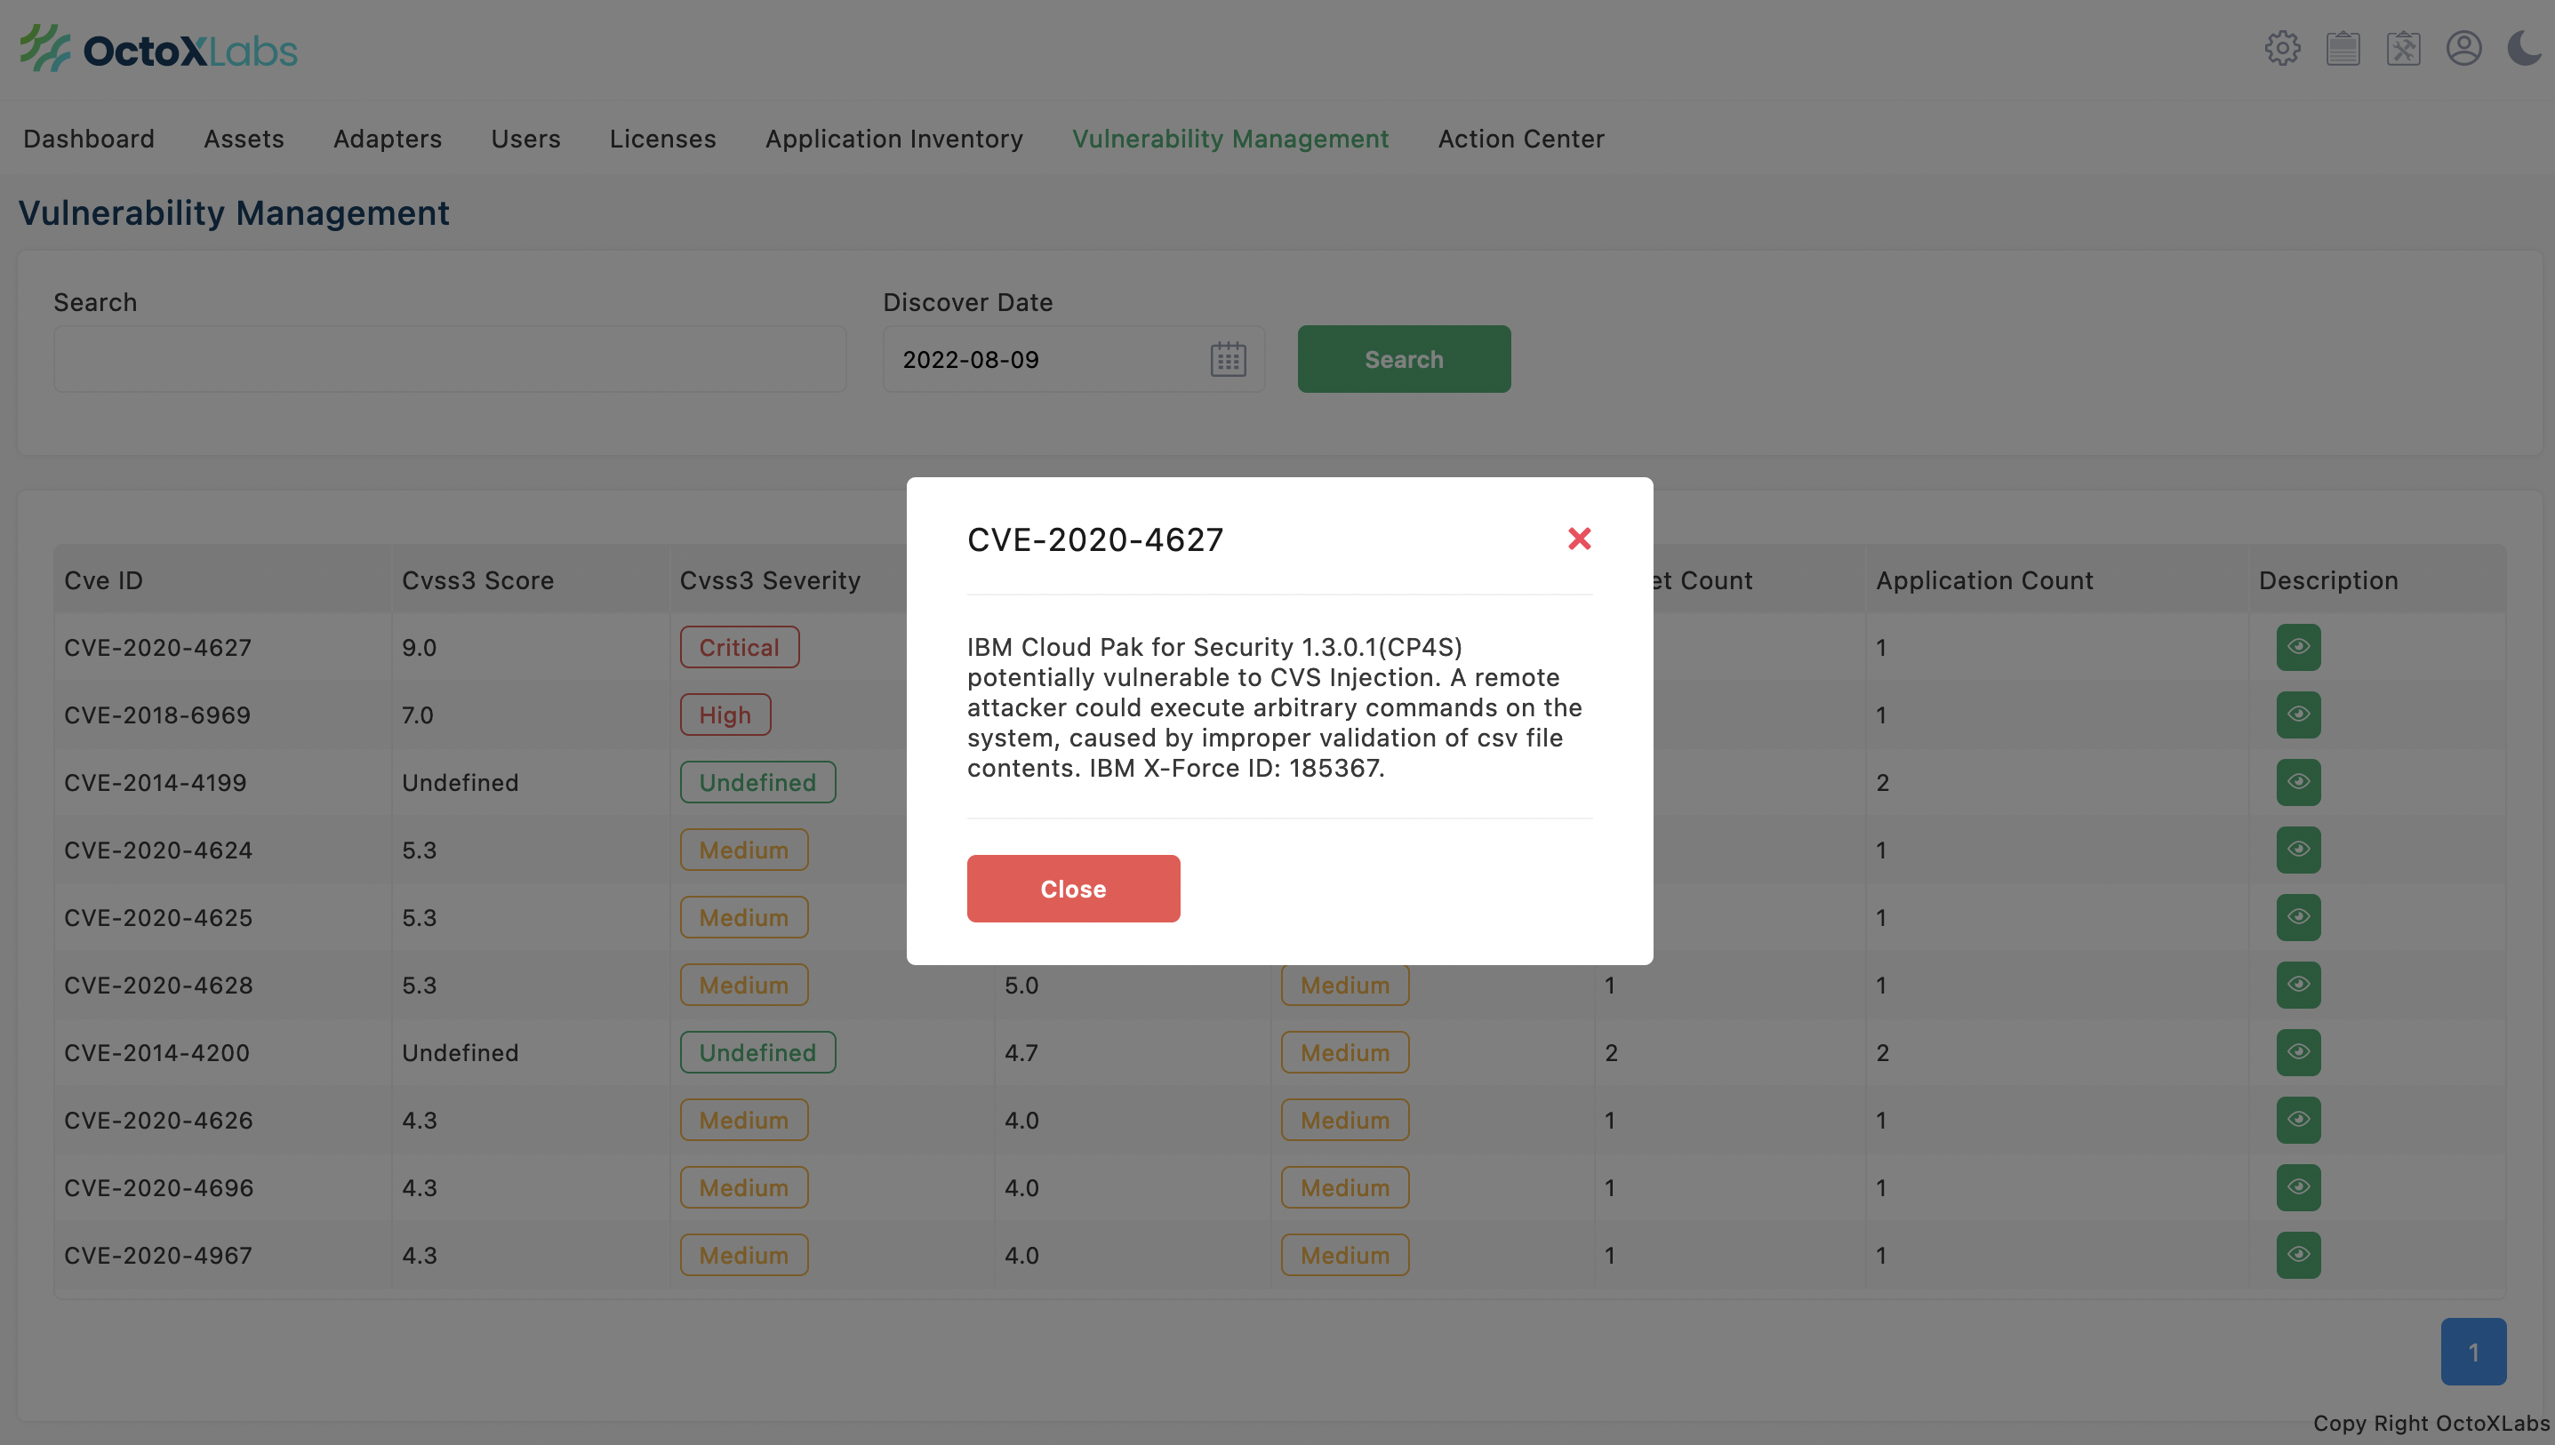Click the Discover Date field

click(x=1073, y=359)
